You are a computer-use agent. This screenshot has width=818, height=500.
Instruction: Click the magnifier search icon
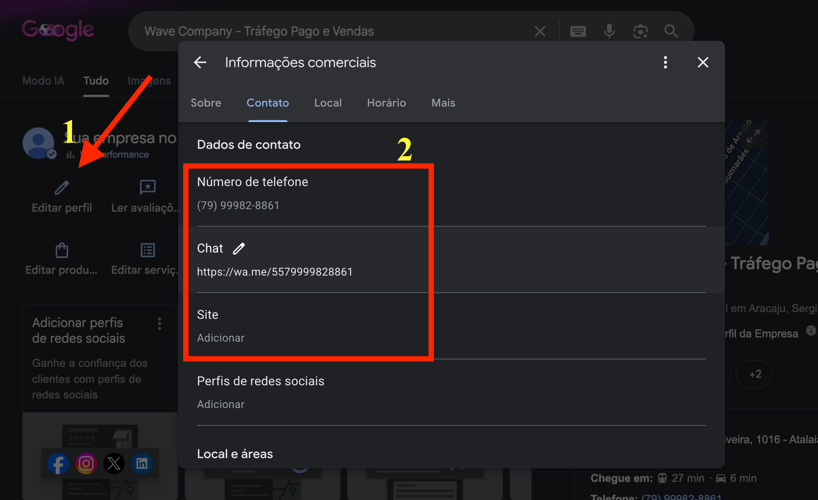tap(671, 31)
